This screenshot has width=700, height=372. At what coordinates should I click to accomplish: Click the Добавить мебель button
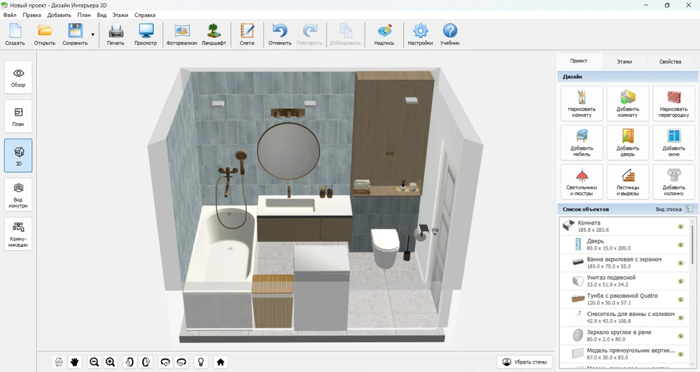pyautogui.click(x=582, y=142)
